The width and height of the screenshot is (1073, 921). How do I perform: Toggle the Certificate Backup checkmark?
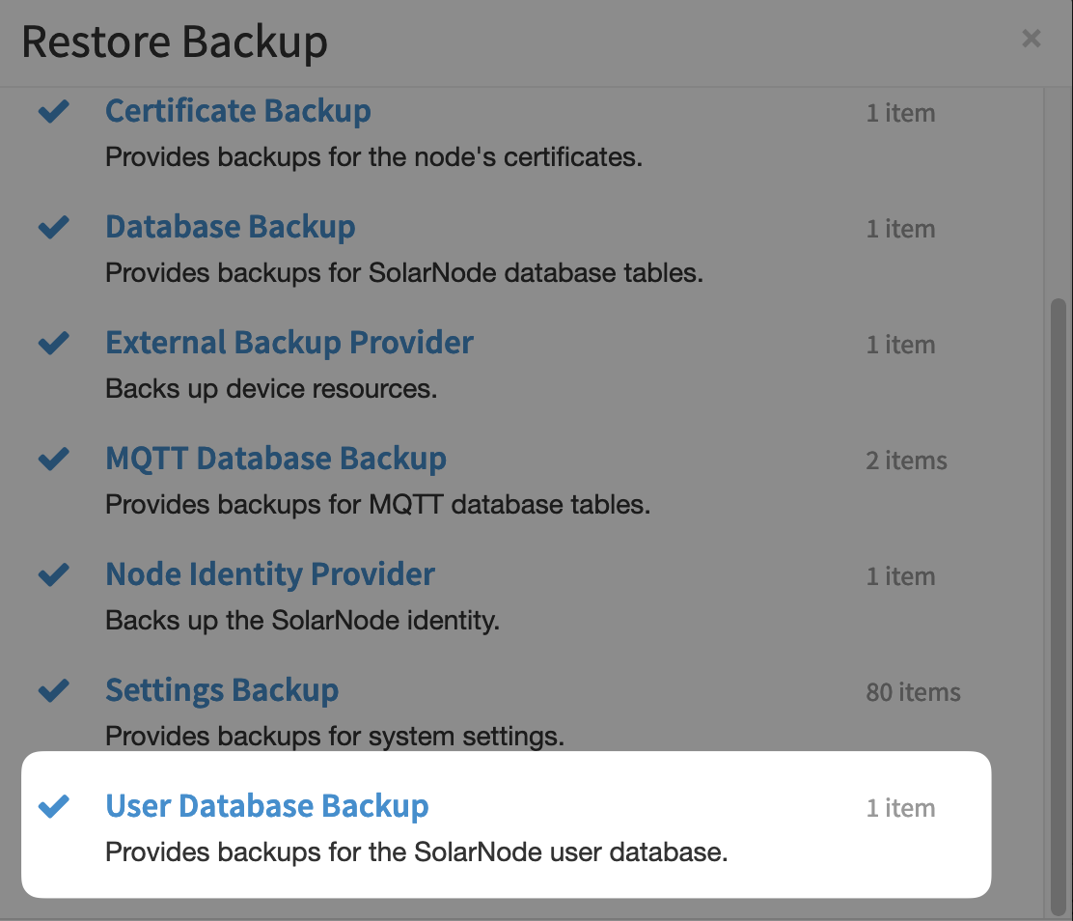tap(53, 111)
